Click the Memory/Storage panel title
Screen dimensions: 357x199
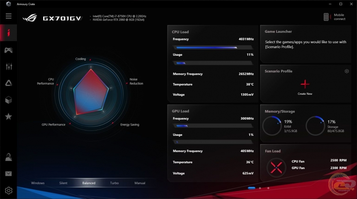[x=279, y=111]
